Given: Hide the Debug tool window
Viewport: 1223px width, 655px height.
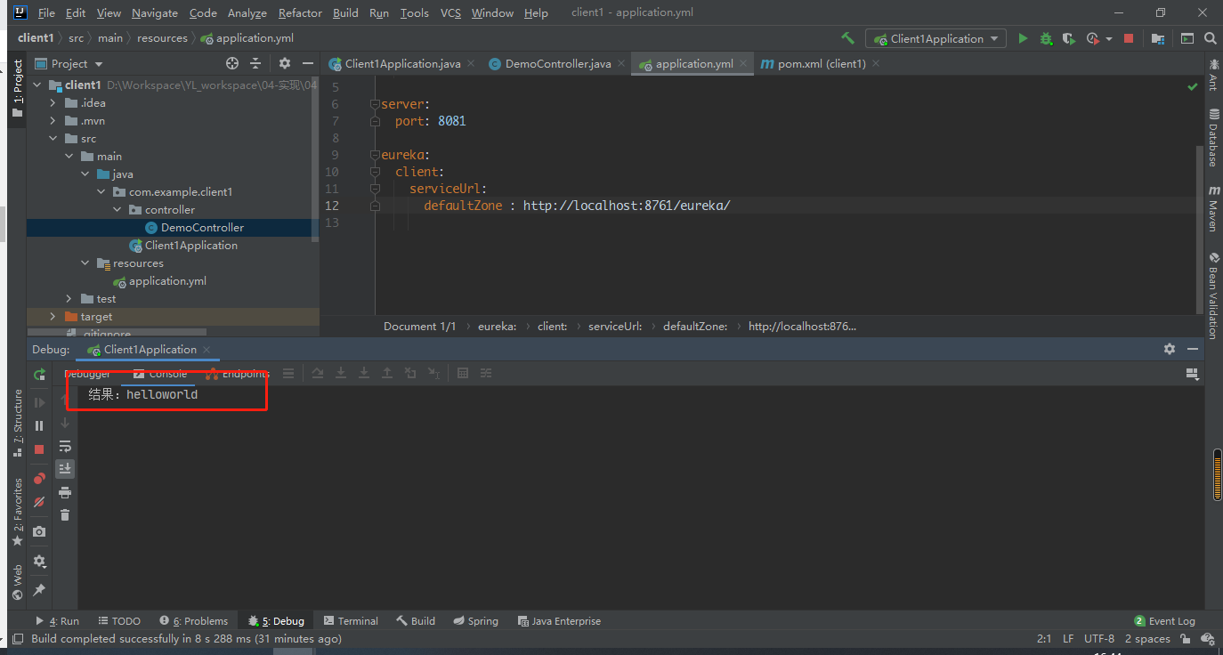Looking at the screenshot, I should click(x=1195, y=349).
